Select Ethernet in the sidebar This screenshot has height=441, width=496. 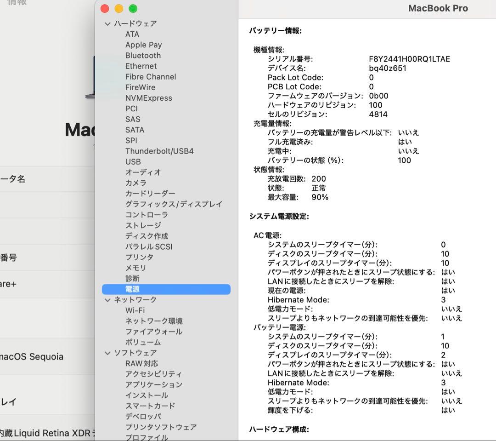click(141, 66)
